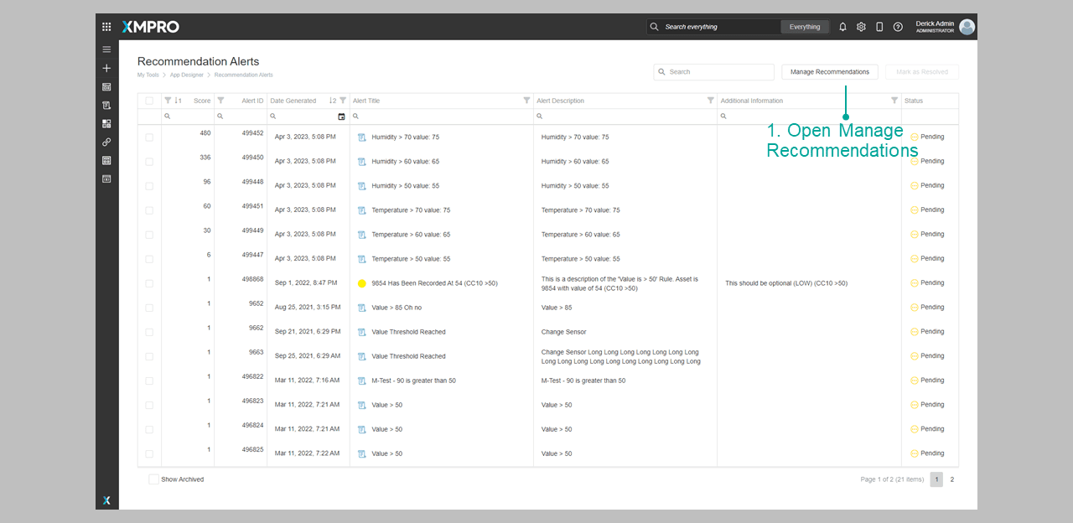Open help with the question mark icon

pos(898,27)
